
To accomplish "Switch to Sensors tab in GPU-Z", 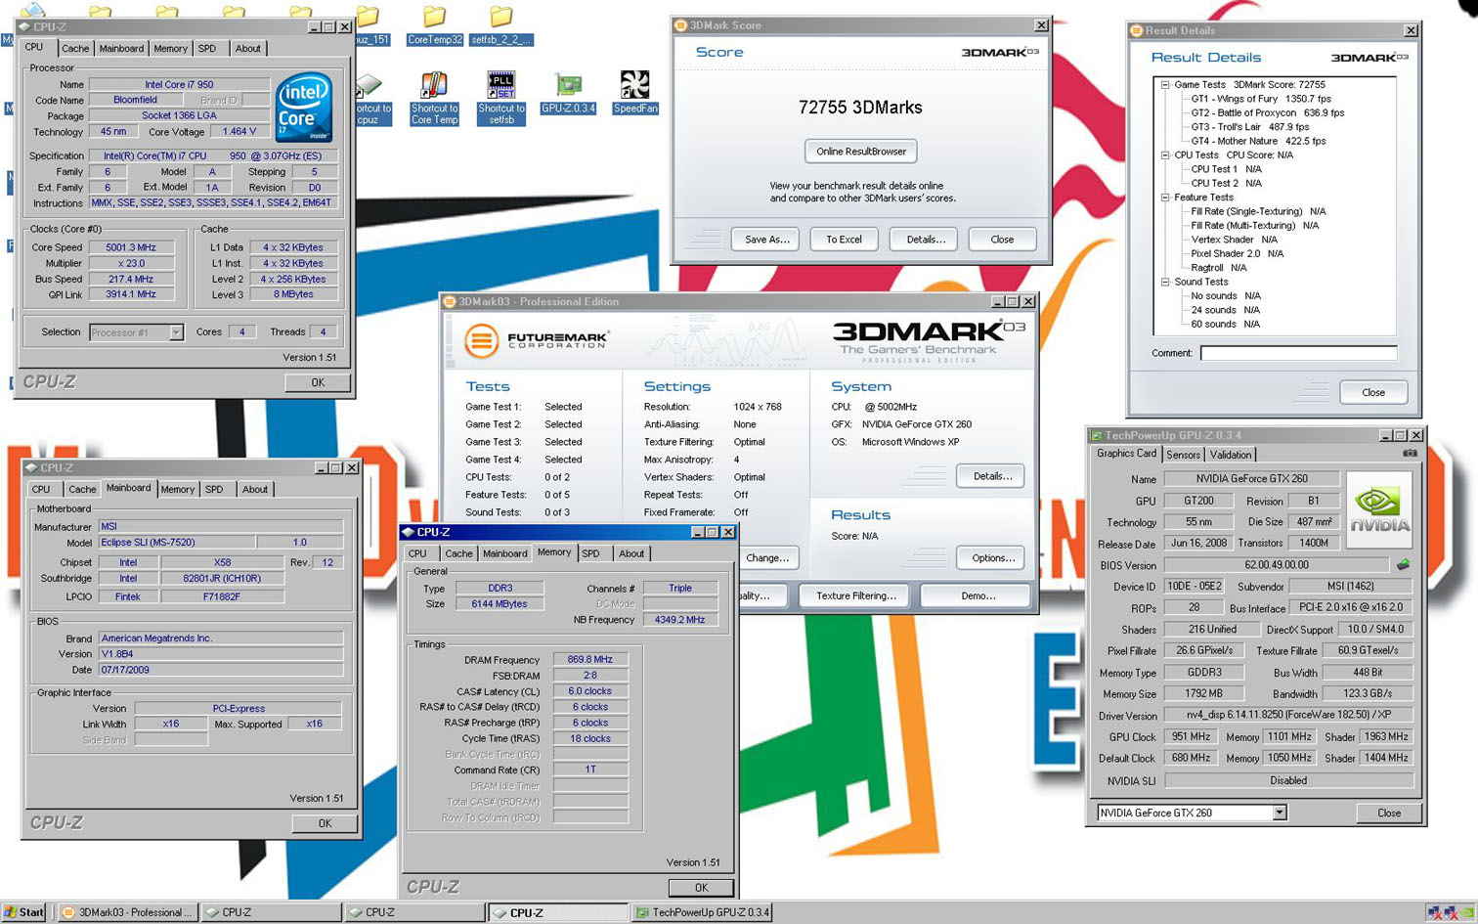I will pyautogui.click(x=1183, y=455).
